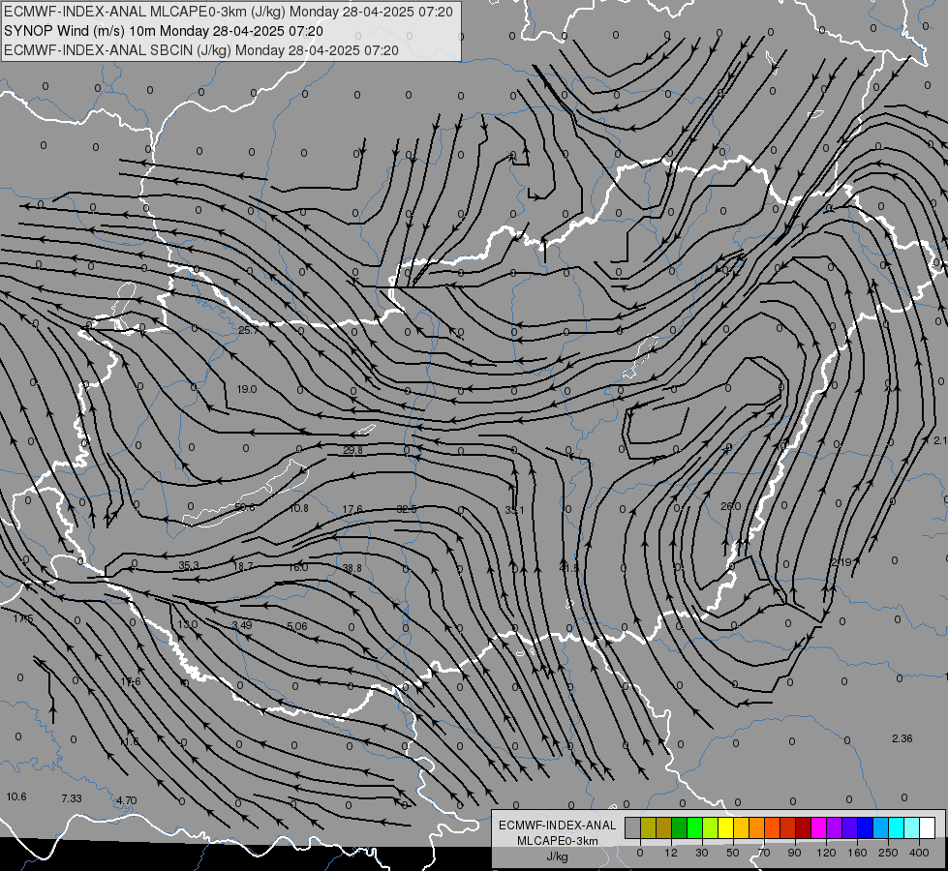The height and width of the screenshot is (871, 948).
Task: Click the legend scale value 12
Action: 670,853
